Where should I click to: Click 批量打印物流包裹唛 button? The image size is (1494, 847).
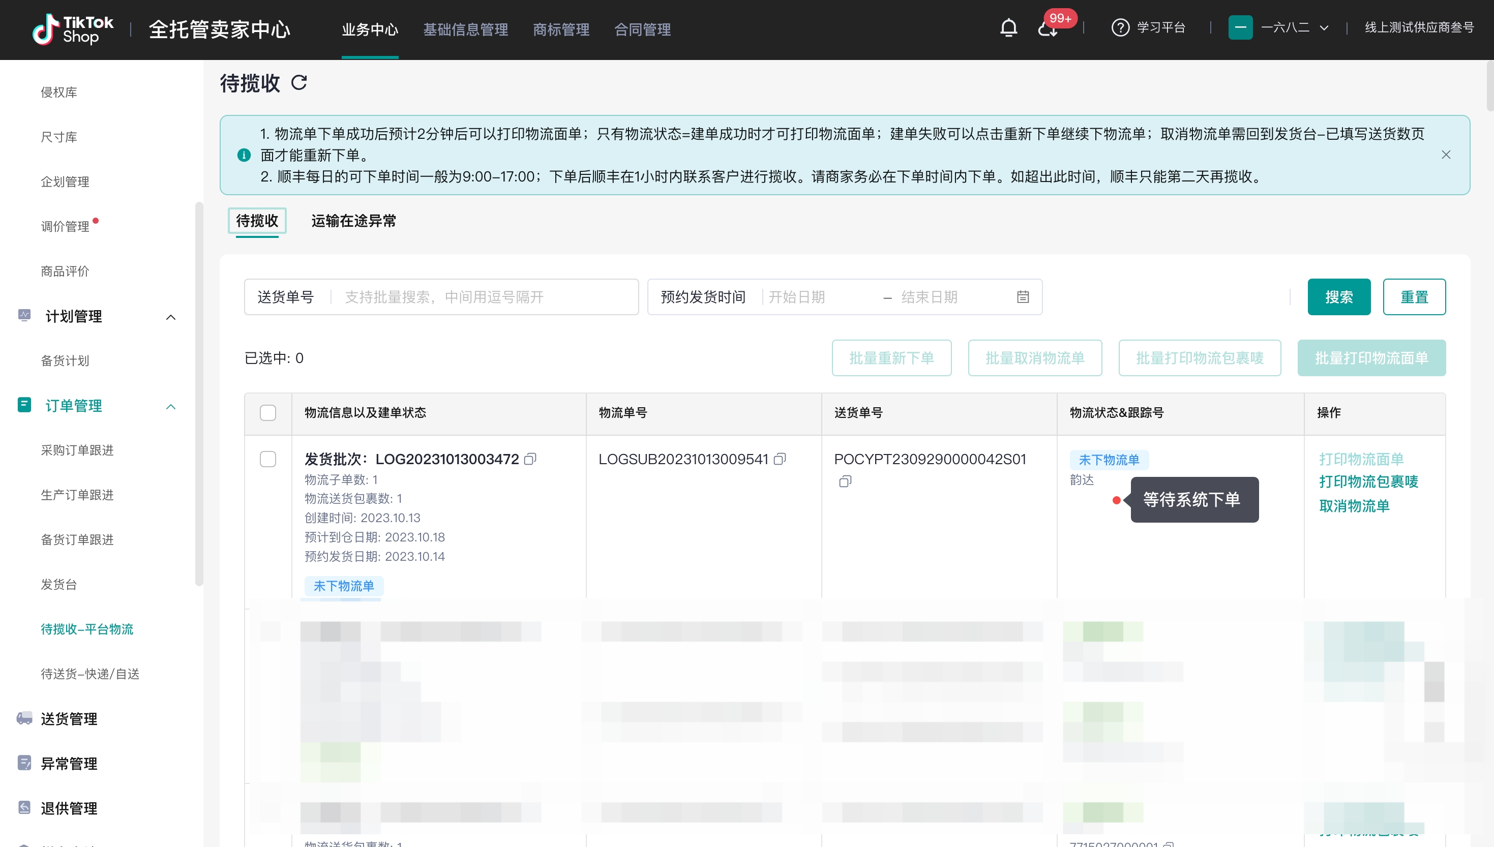1200,358
